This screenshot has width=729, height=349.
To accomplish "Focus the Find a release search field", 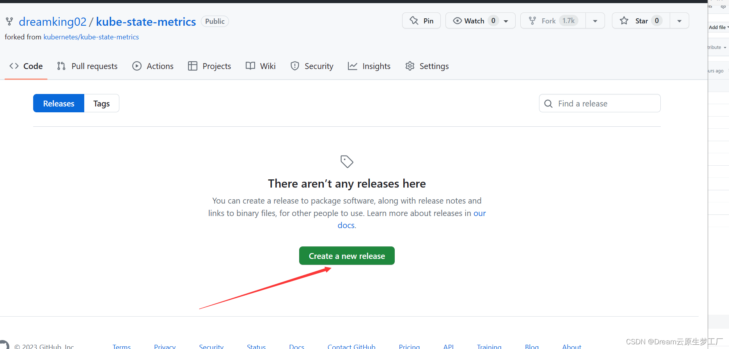I will tap(600, 103).
